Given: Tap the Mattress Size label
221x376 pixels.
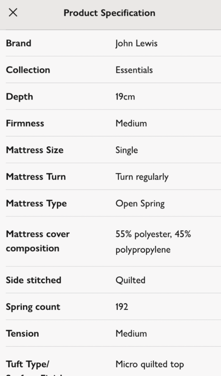Looking at the screenshot, I should coord(35,150).
